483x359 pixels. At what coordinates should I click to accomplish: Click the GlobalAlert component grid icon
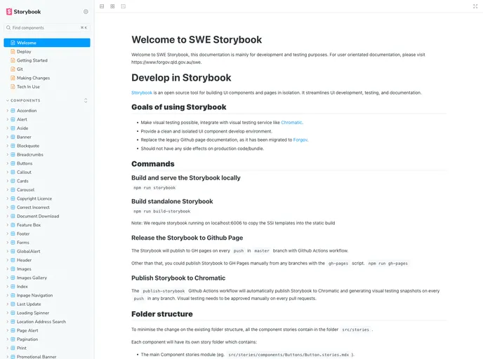[13, 251]
